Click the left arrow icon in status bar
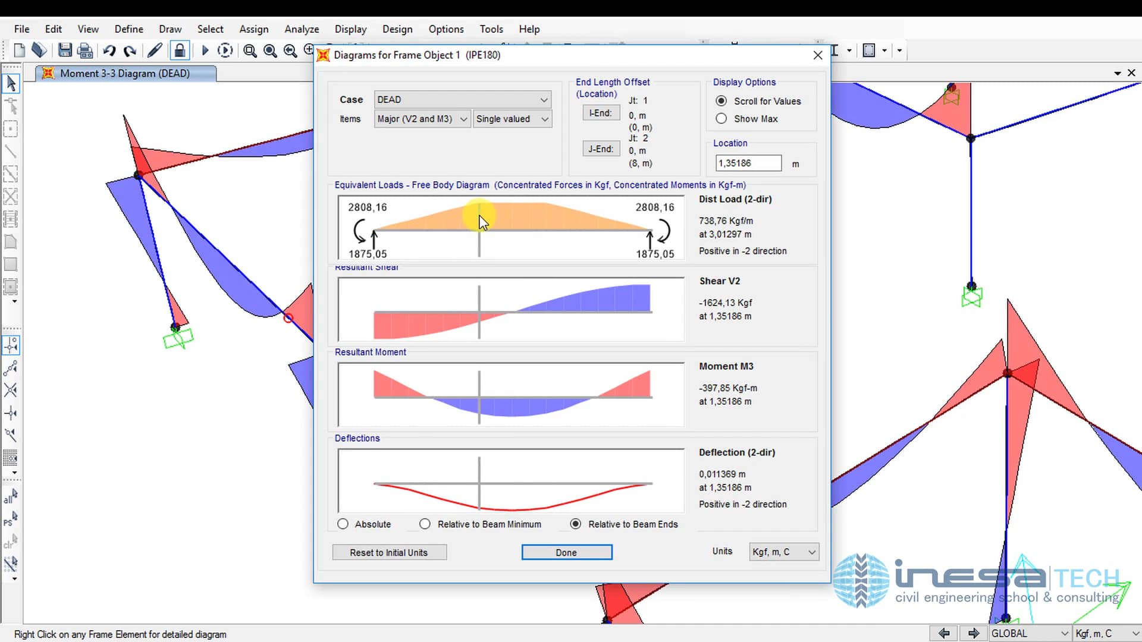The width and height of the screenshot is (1142, 642). click(x=943, y=633)
